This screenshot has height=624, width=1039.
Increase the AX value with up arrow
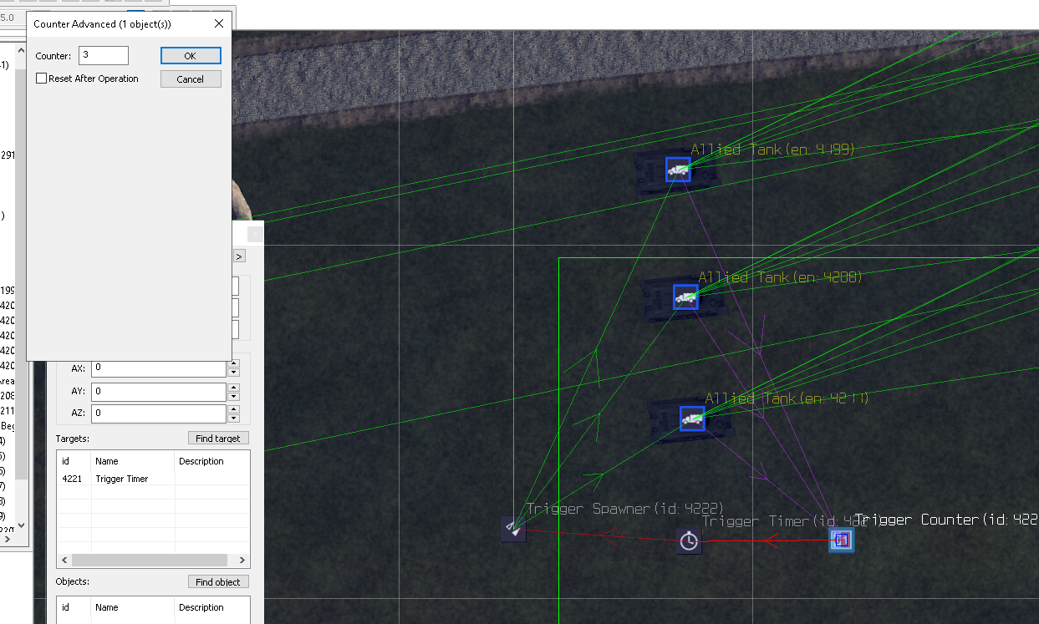click(x=233, y=364)
